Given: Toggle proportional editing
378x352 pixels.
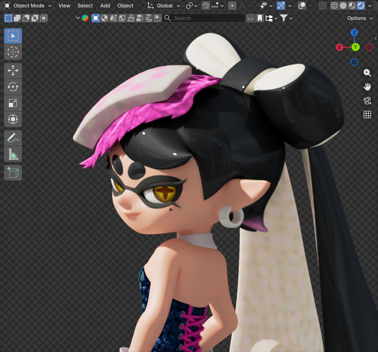Looking at the screenshot, I should point(232,6).
